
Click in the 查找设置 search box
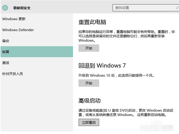[140, 8]
